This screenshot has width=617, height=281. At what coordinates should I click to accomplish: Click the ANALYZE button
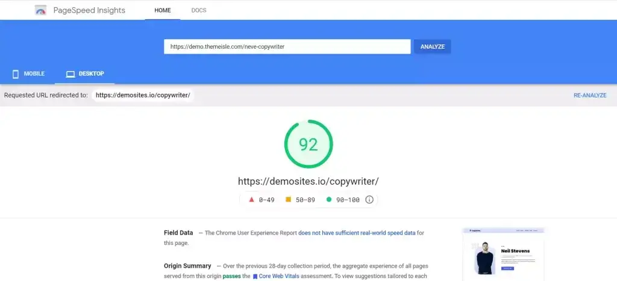433,46
